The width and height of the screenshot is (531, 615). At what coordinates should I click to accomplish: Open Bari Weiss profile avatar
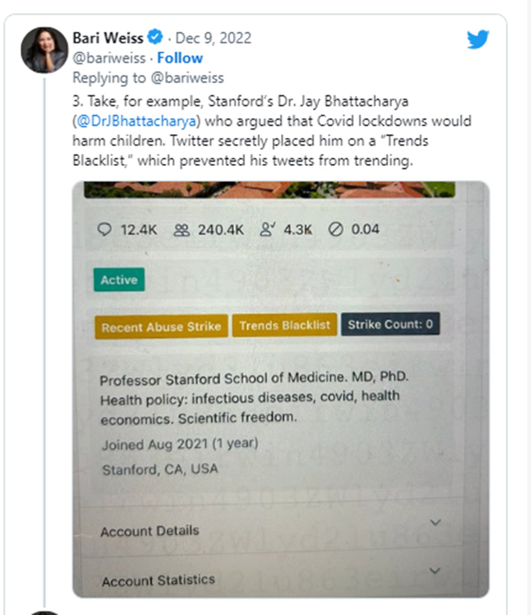tap(44, 50)
